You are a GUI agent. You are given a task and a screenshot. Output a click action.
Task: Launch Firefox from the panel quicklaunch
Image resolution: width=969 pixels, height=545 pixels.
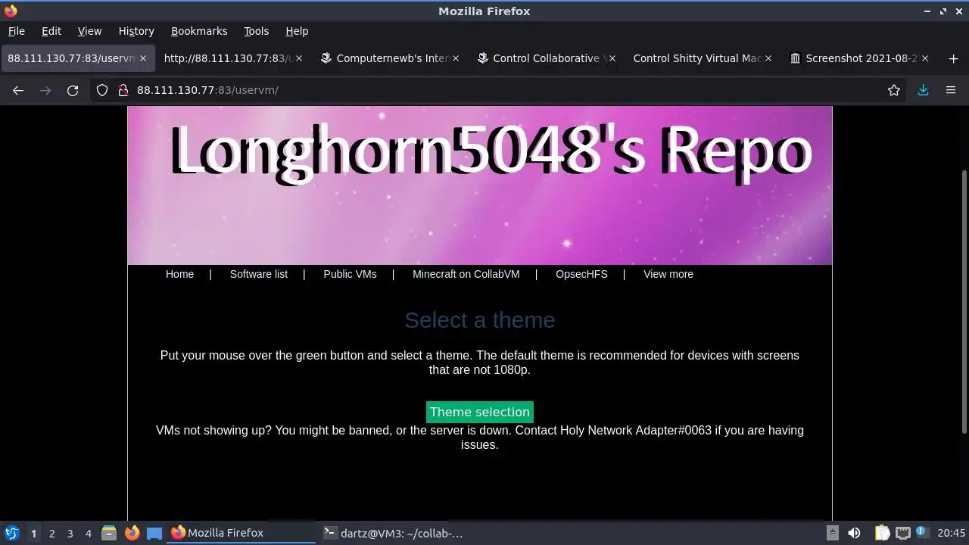pos(132,533)
